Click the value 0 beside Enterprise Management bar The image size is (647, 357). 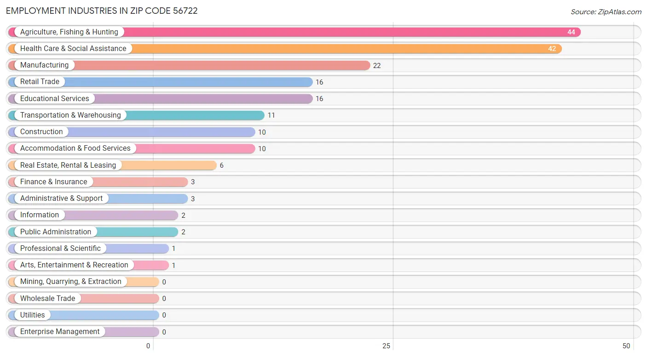click(x=164, y=332)
